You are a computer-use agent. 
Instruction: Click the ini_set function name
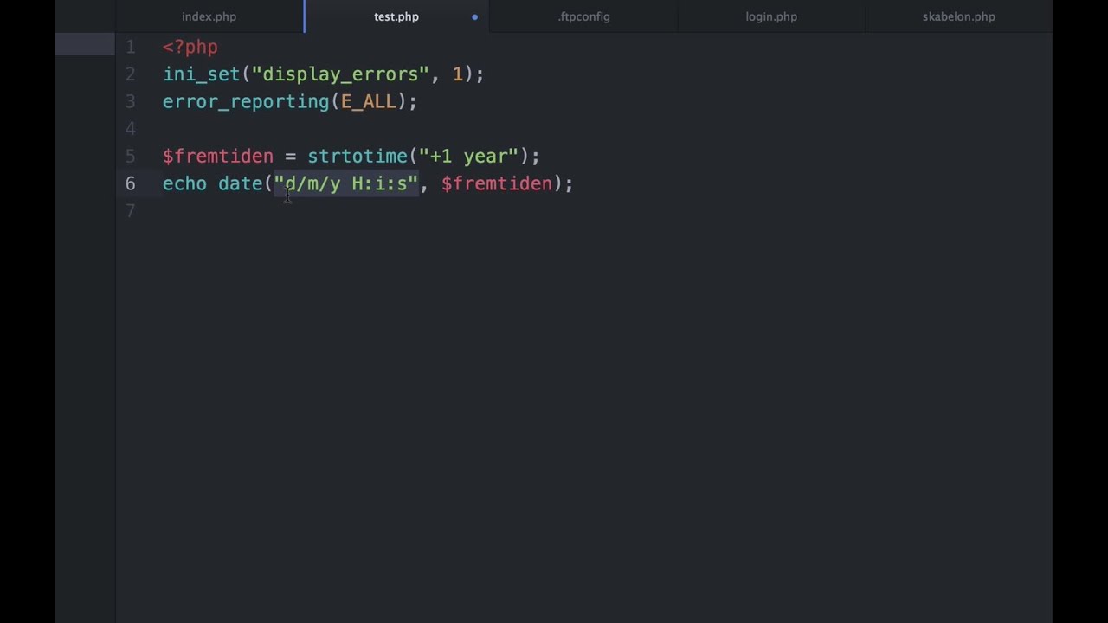click(x=201, y=74)
